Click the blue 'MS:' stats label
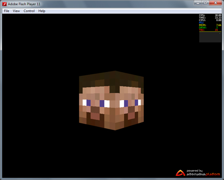 (x=201, y=23)
